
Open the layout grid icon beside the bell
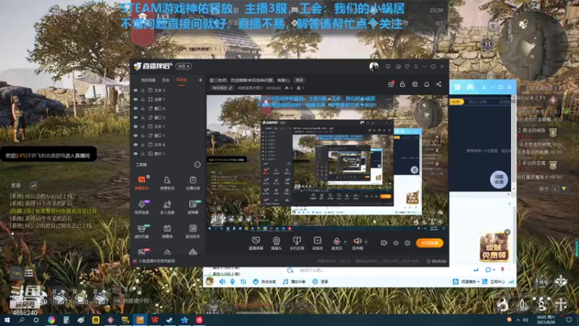coord(415,84)
